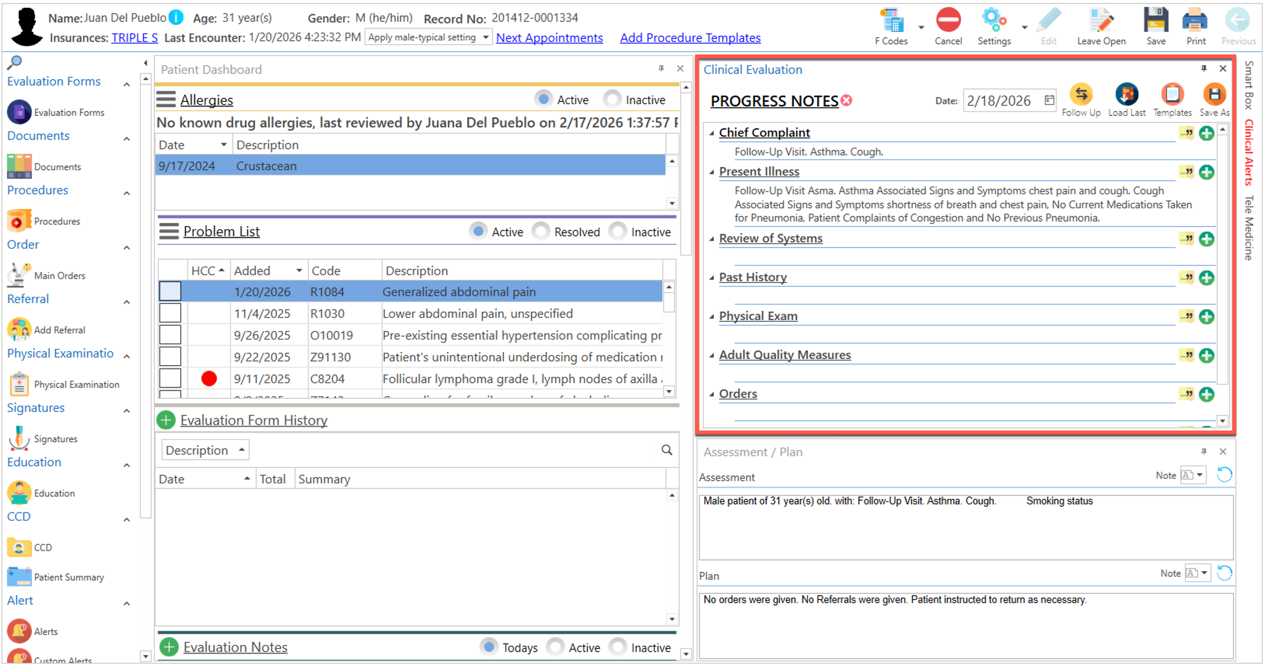Open the Next Appointments link
Image resolution: width=1265 pixels, height=666 pixels.
coord(549,38)
